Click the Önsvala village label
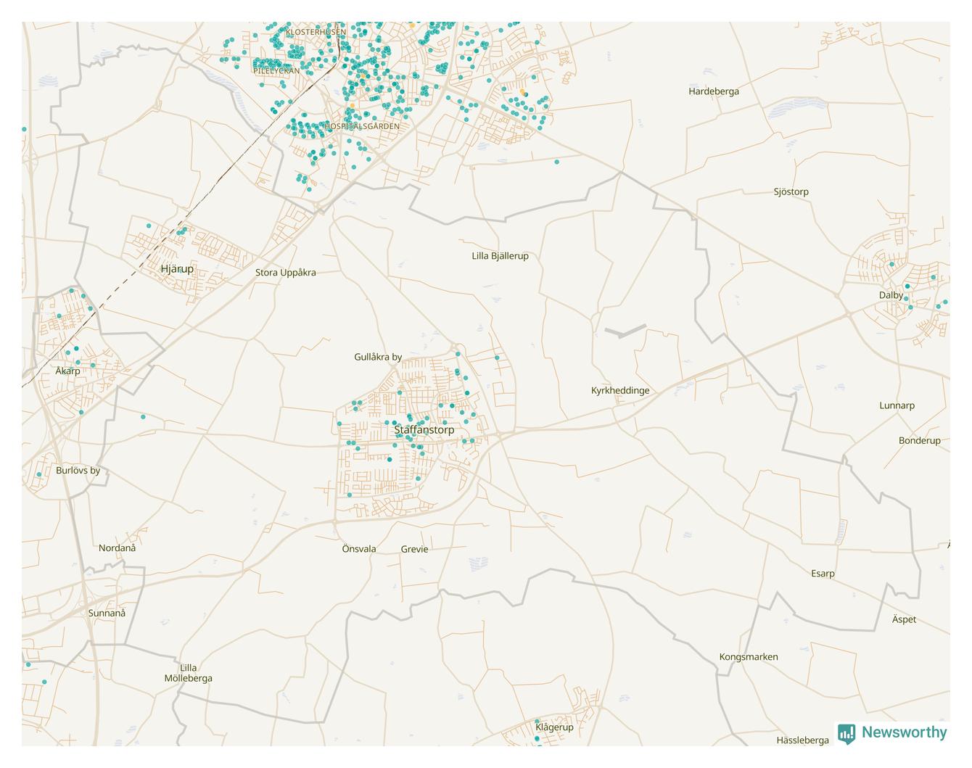The width and height of the screenshot is (972, 768). (359, 549)
